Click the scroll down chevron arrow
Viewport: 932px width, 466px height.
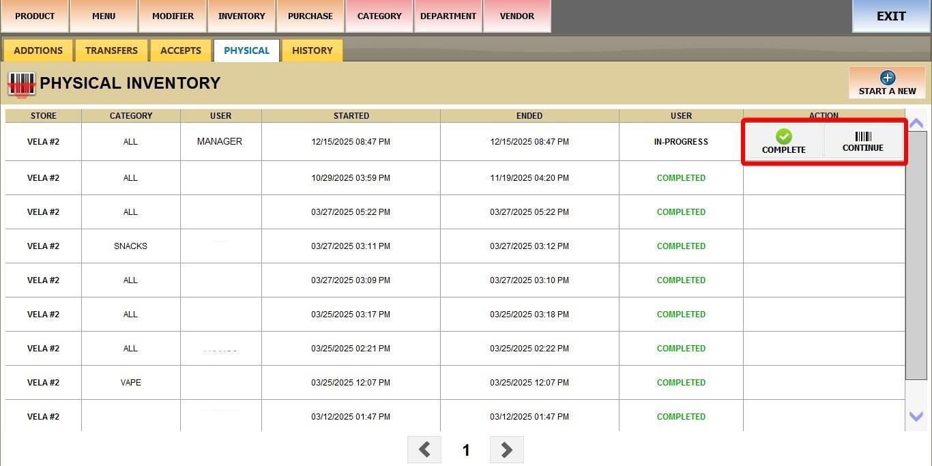[x=916, y=416]
